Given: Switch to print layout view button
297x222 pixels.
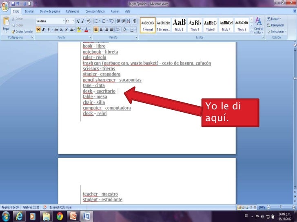Looking at the screenshot, I should click(239, 207).
